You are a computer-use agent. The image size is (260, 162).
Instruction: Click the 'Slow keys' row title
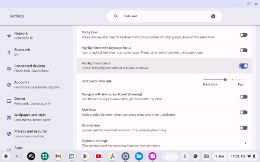89,110
